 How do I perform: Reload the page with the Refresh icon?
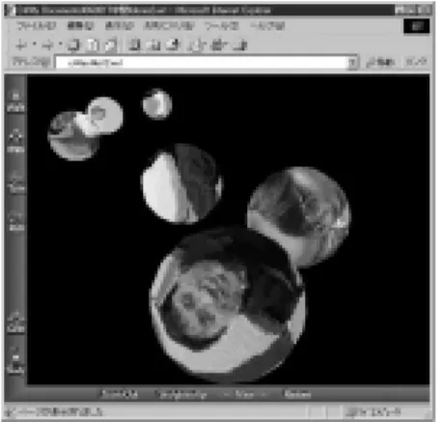pos(93,44)
